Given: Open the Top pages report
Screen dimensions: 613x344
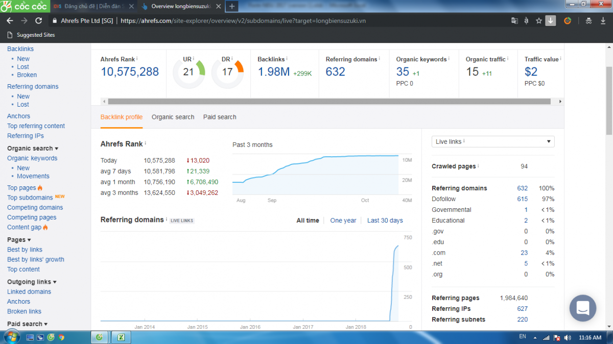Looking at the screenshot, I should click(21, 188).
